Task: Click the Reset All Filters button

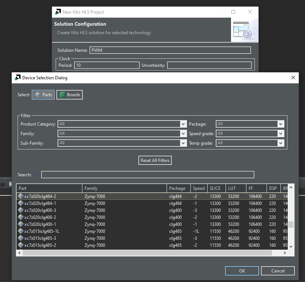Action: [155, 160]
